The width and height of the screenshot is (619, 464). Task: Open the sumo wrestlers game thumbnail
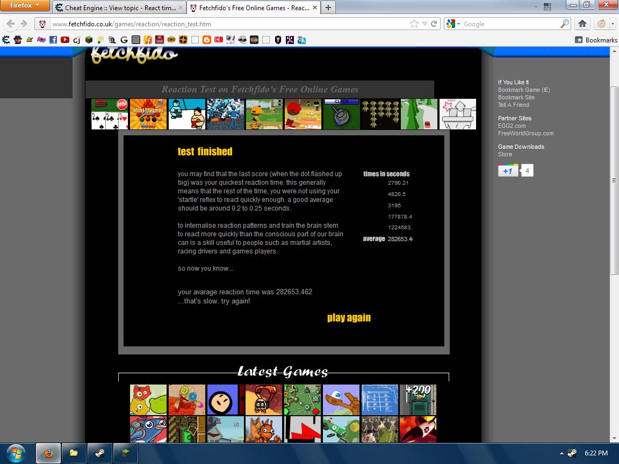pyautogui.click(x=187, y=114)
